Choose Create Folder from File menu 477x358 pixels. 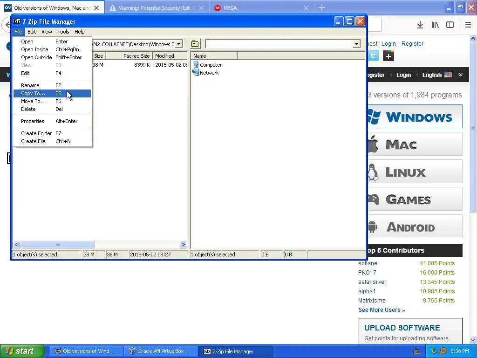pyautogui.click(x=52, y=134)
